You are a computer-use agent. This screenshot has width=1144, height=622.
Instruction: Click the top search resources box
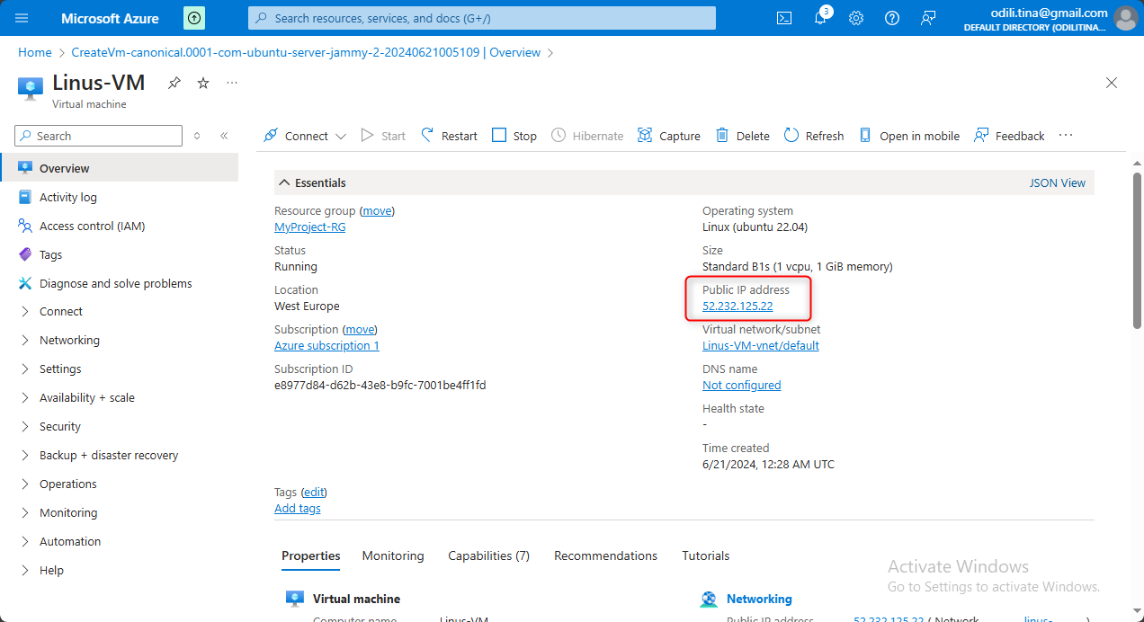click(x=482, y=18)
